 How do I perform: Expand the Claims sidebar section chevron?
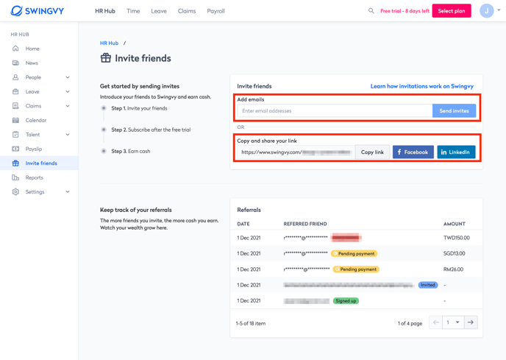tap(68, 106)
